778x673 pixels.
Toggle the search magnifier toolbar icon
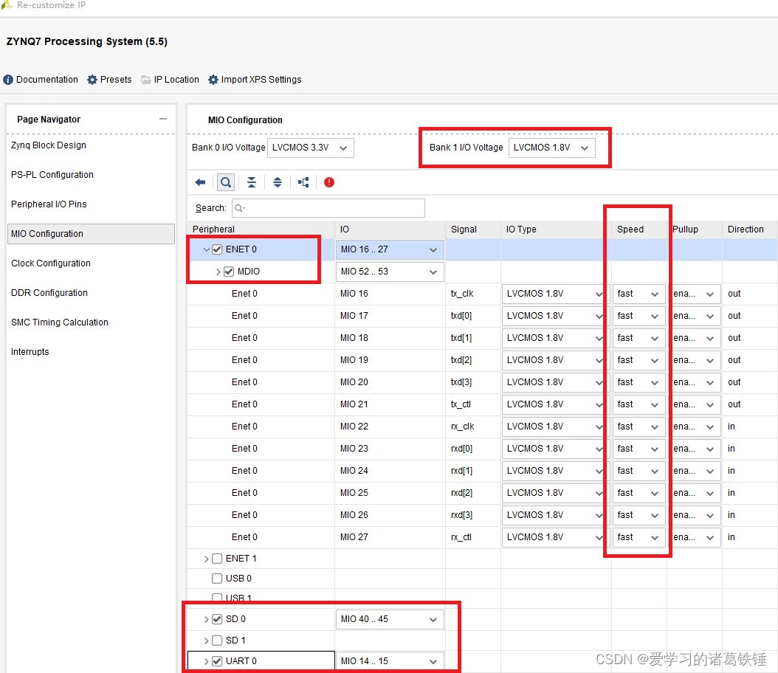(226, 182)
